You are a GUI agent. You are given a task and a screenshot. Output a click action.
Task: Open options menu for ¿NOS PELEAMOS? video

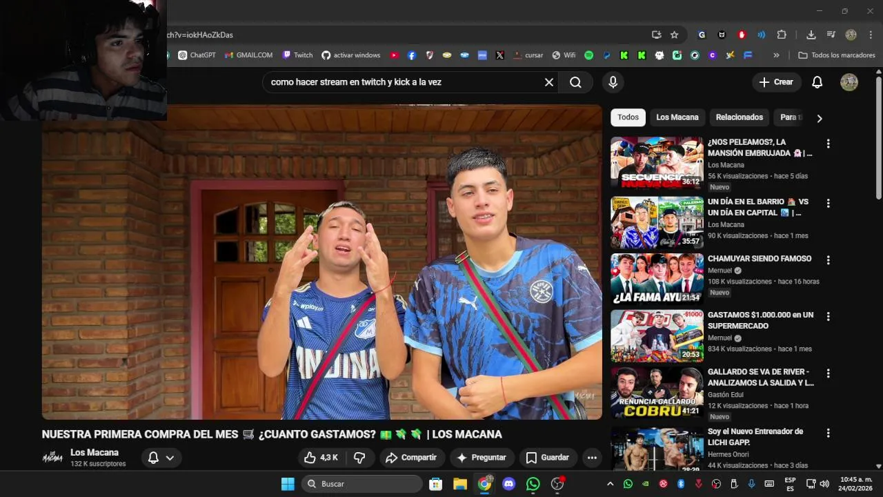[x=828, y=144]
